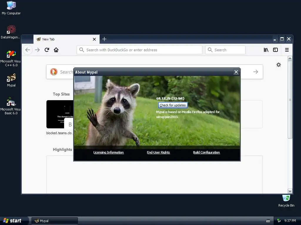Open End-User Rights link

pos(158,152)
